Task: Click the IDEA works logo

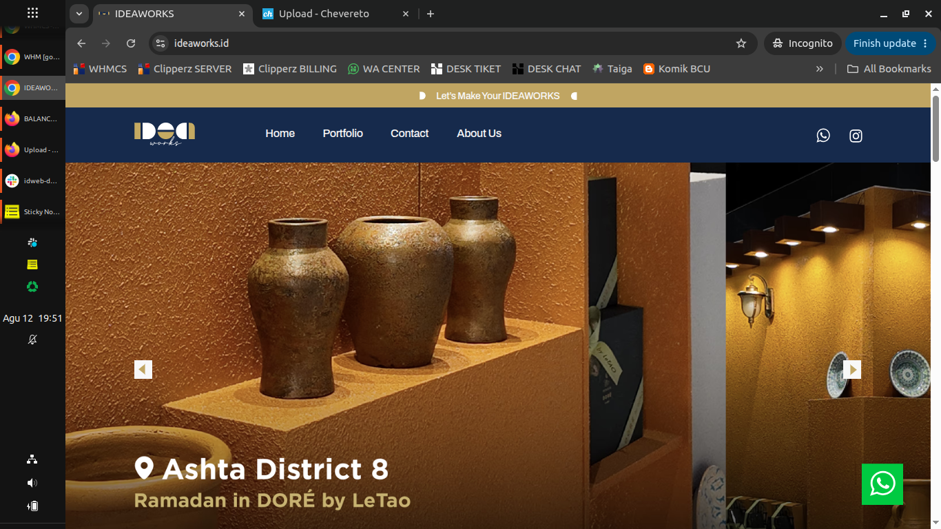Action: tap(165, 134)
